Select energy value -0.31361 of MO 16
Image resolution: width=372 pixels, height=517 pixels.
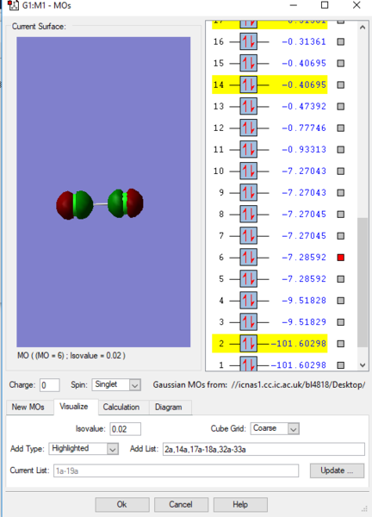[x=304, y=42]
